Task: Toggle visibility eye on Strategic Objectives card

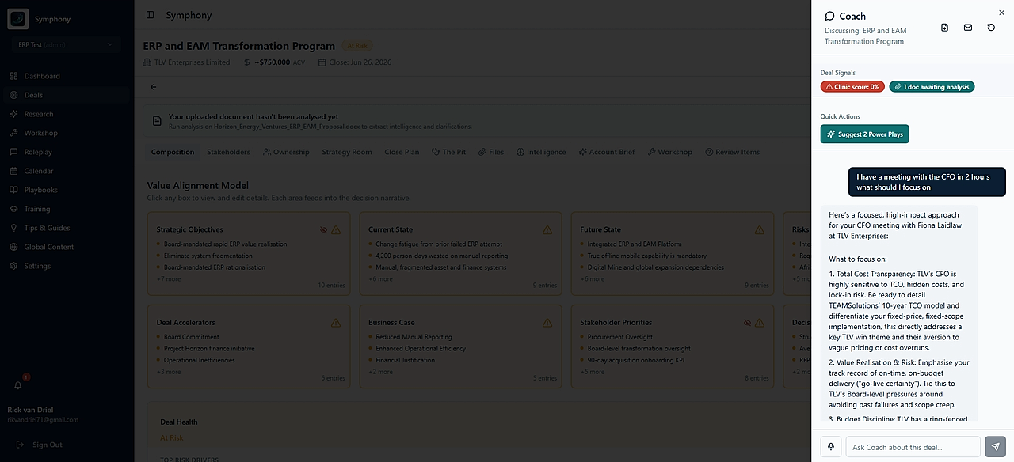Action: pos(323,230)
